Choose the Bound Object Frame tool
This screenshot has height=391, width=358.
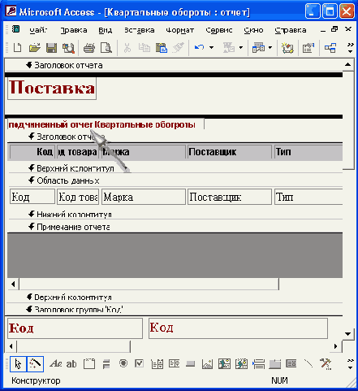(x=241, y=363)
